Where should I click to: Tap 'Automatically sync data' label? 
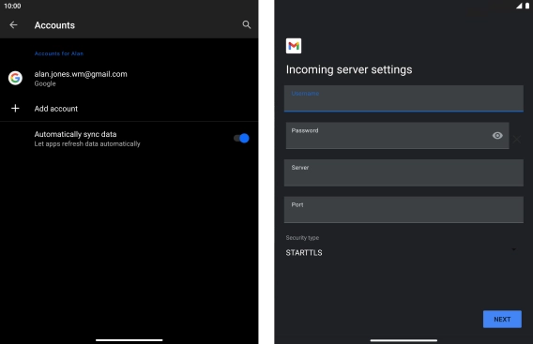(75, 134)
